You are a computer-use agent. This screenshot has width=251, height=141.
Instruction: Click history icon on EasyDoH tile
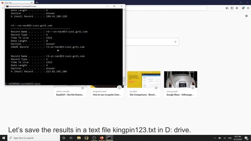(83, 88)
